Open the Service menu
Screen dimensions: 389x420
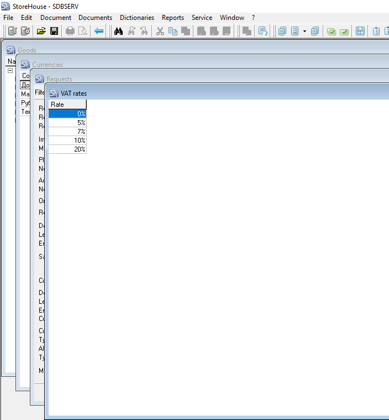pyautogui.click(x=202, y=18)
